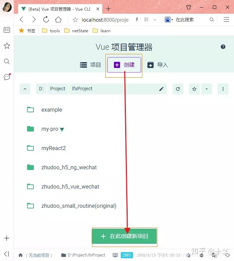Image resolution: width=234 pixels, height=261 pixels.
Task: Open the skin shirt icon in title bar
Action: tap(188, 7)
